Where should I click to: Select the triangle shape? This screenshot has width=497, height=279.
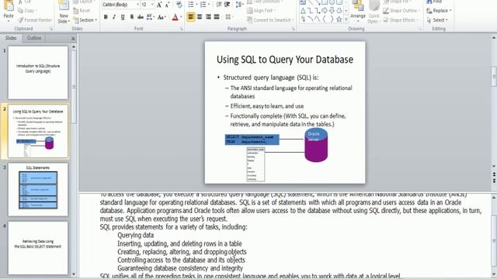[x=303, y=11]
